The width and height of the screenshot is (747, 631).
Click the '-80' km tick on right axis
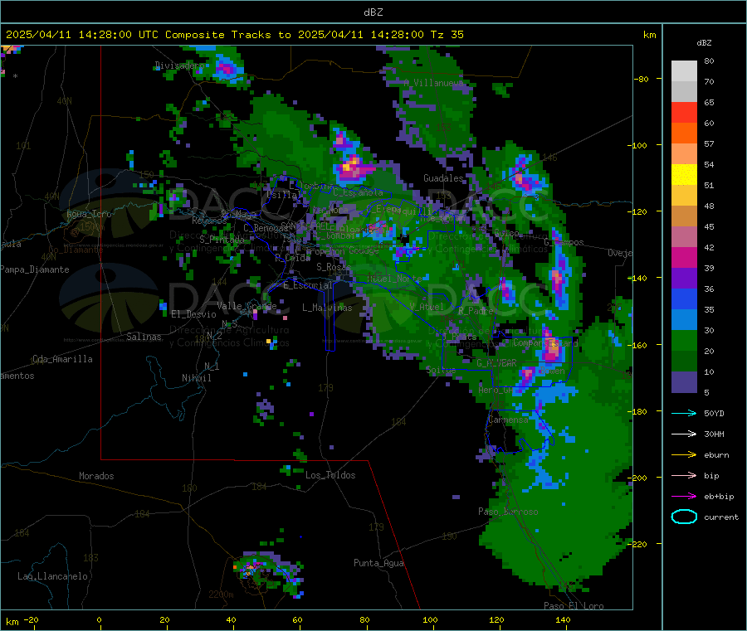click(642, 79)
